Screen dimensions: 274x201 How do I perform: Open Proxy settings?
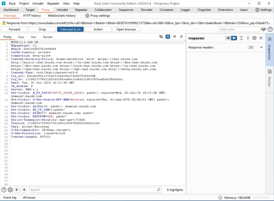pyautogui.click(x=97, y=16)
